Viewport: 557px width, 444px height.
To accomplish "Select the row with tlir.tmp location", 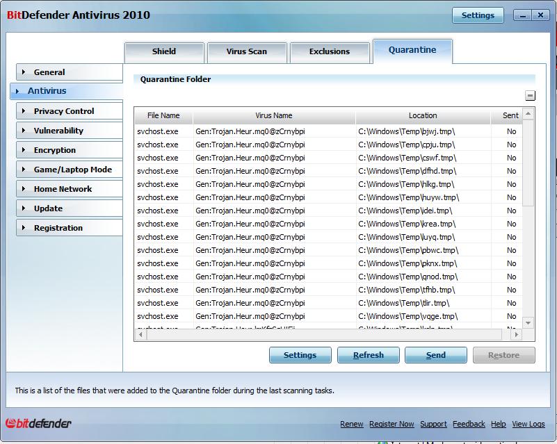I will pos(329,303).
